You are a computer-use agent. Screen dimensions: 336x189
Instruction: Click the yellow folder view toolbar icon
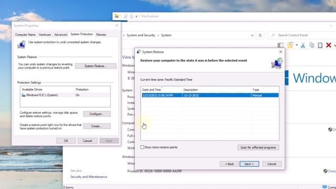click(290, 45)
